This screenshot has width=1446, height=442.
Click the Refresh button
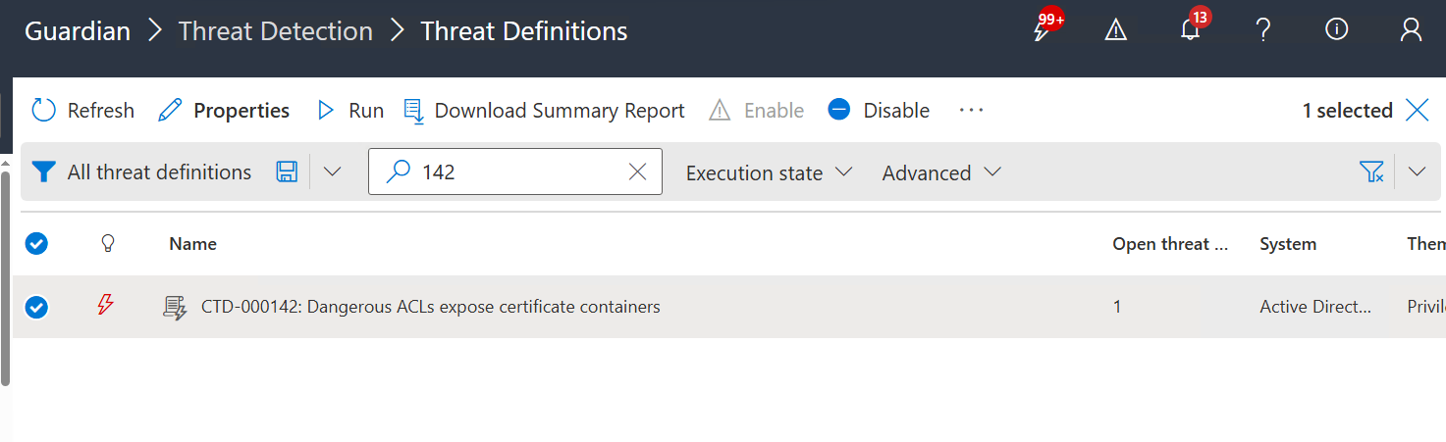(83, 111)
